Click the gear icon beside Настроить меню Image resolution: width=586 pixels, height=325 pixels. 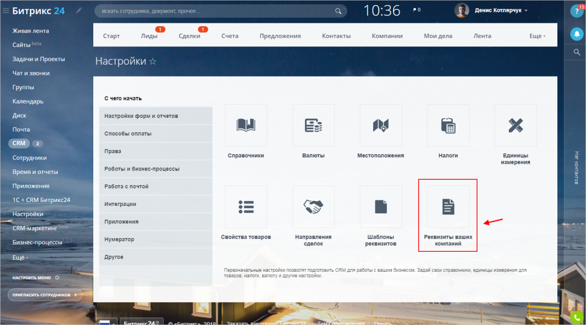(x=57, y=278)
